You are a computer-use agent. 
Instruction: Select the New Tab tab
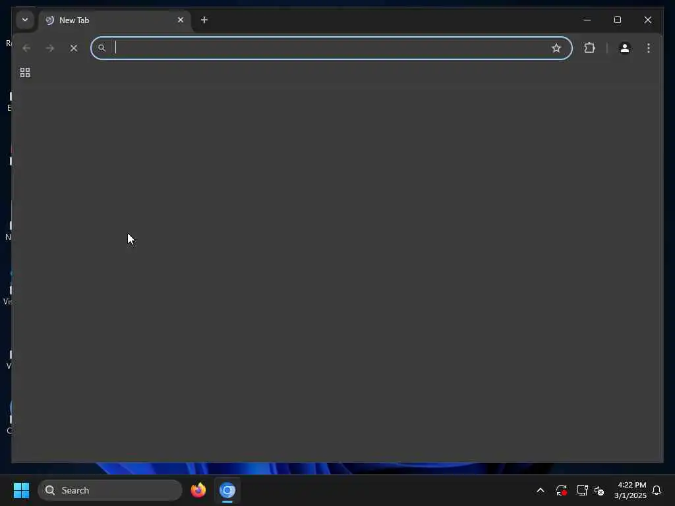[x=115, y=20]
